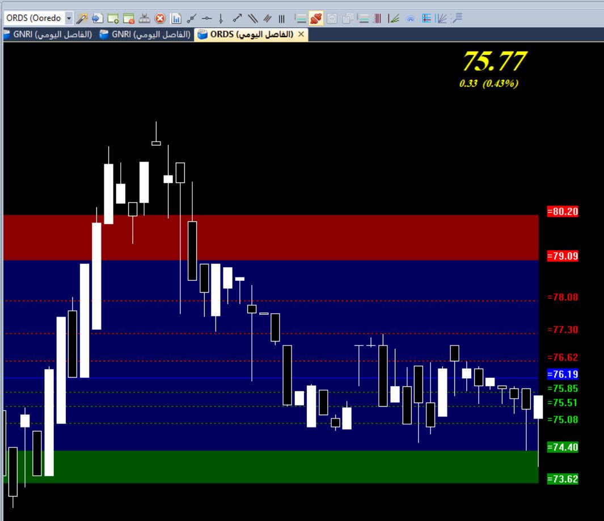This screenshot has width=604, height=521.
Task: Close the ORDS daily chart tab
Action: coord(301,34)
